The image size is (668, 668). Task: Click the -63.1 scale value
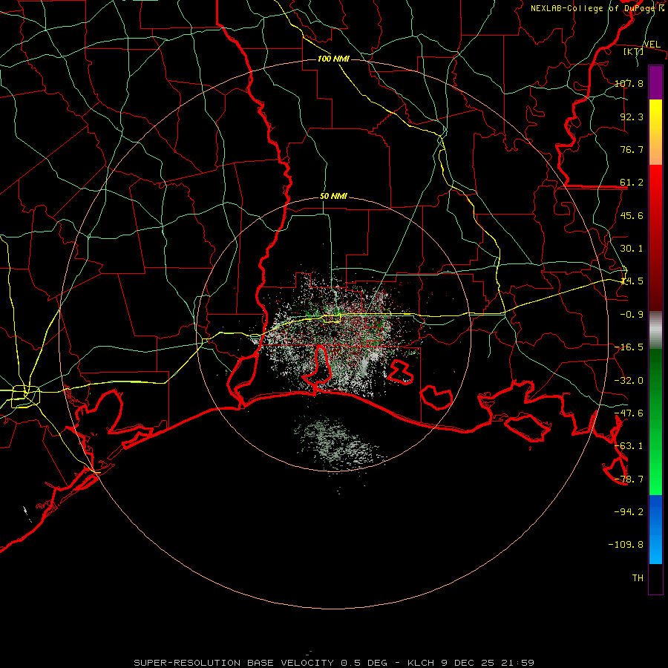629,445
